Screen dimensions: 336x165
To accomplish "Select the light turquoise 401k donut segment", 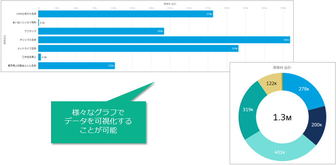I will (279, 152).
